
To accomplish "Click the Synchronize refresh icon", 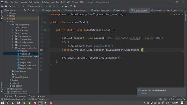I will click(x=10, y=6).
